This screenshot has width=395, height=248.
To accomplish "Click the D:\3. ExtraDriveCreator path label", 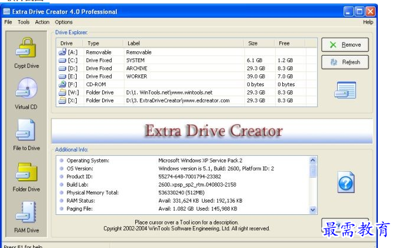I will (x=178, y=100).
